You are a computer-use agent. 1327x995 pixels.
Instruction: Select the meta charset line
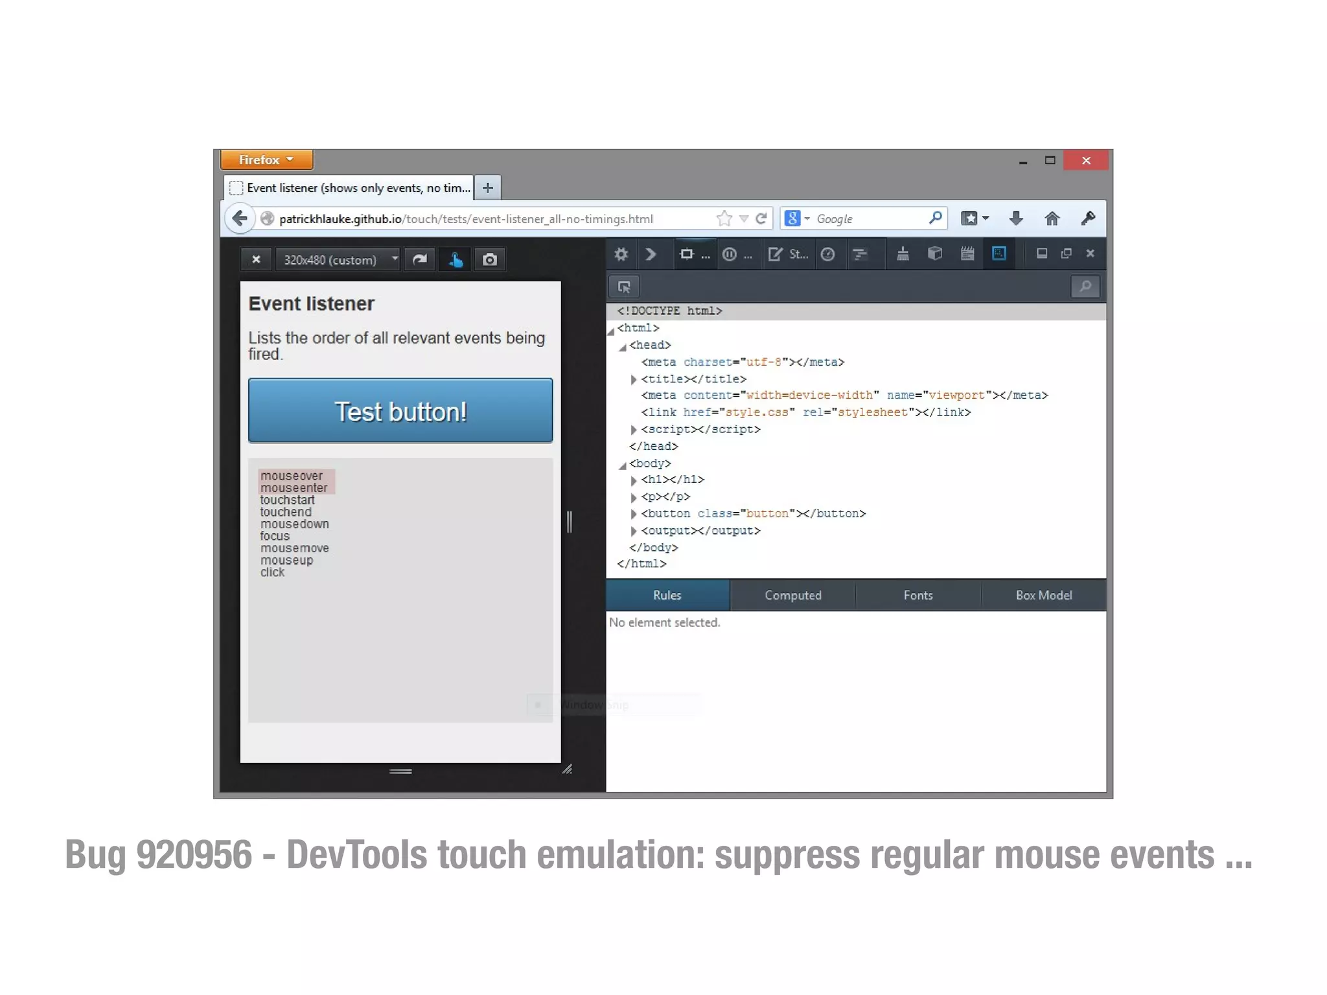743,362
